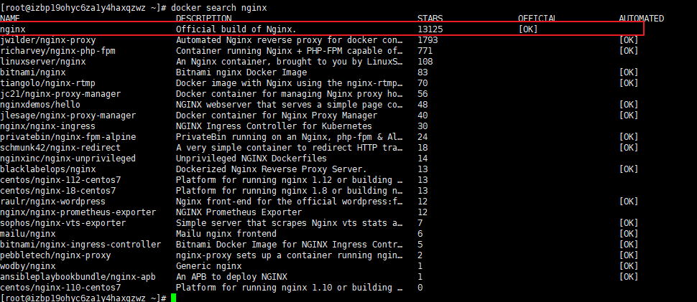Select the DESCRIPTION column header
The width and height of the screenshot is (697, 302).
click(x=203, y=18)
